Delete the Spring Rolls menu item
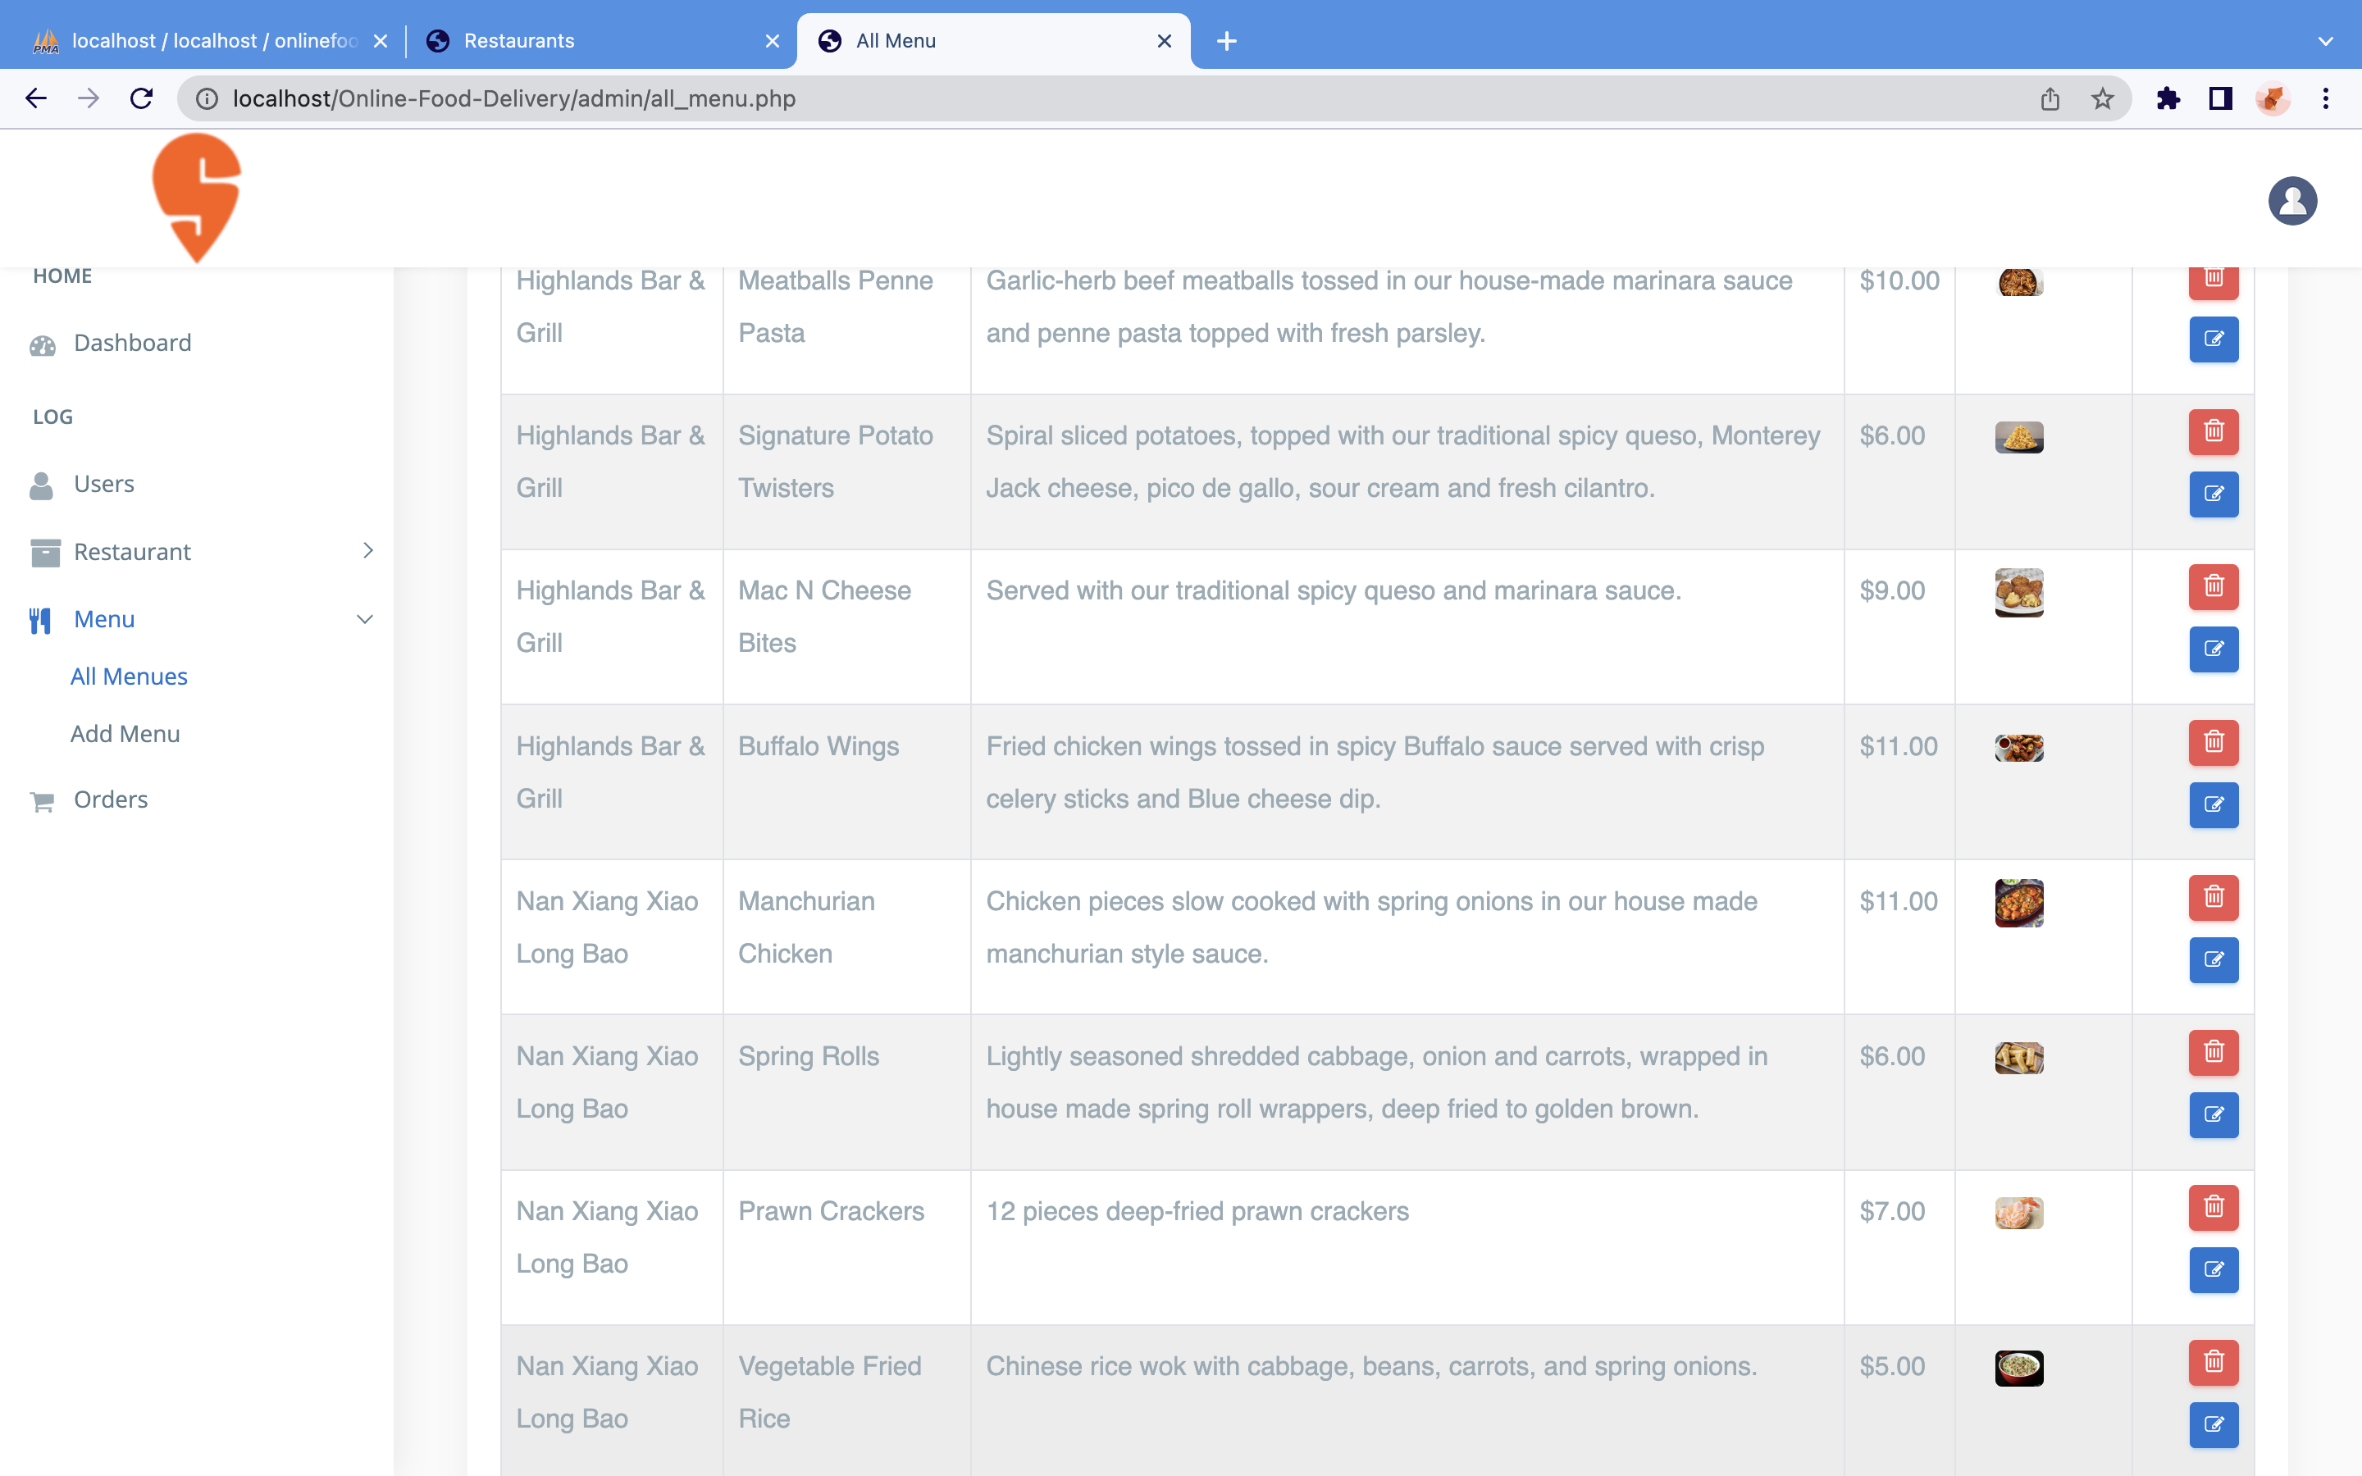 tap(2213, 1052)
